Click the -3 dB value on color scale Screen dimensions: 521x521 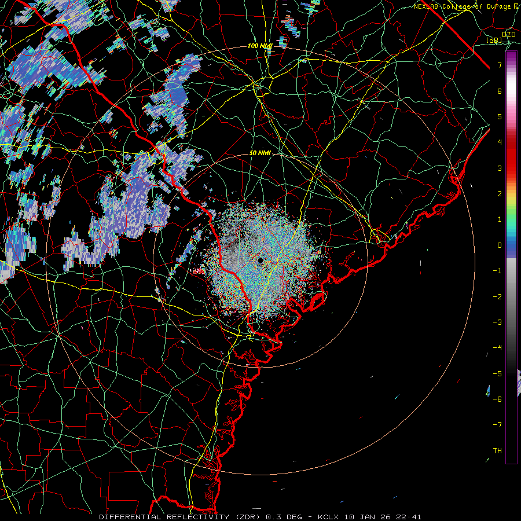click(x=497, y=322)
